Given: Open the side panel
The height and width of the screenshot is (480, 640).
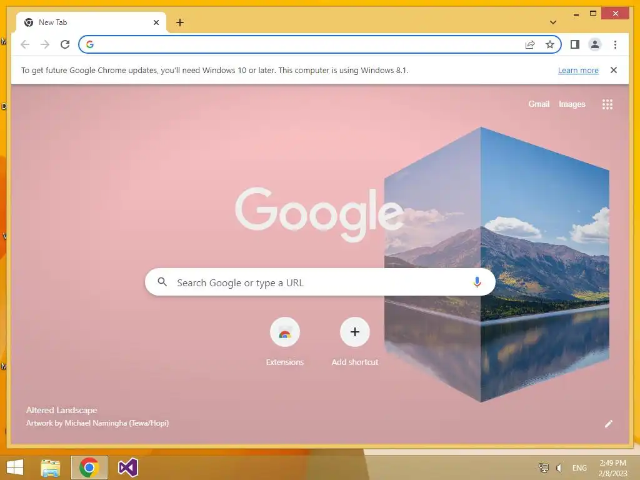Looking at the screenshot, I should pyautogui.click(x=575, y=44).
